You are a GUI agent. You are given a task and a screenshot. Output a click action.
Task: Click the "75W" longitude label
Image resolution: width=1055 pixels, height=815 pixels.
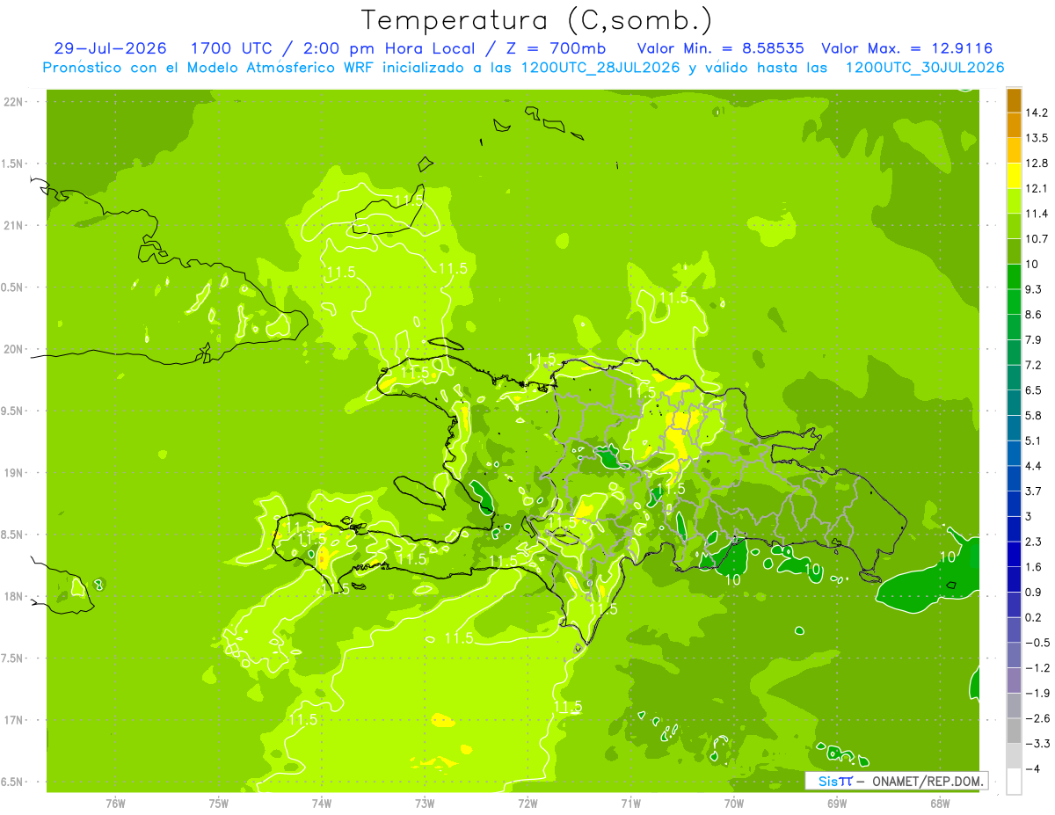pyautogui.click(x=219, y=803)
